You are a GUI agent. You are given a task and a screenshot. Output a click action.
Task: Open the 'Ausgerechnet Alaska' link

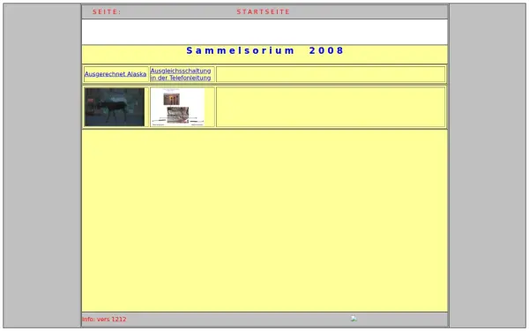[115, 74]
